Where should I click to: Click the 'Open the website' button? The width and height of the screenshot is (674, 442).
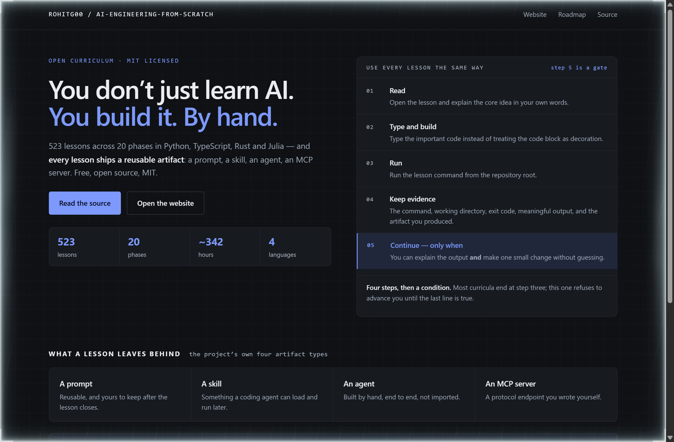[165, 203]
